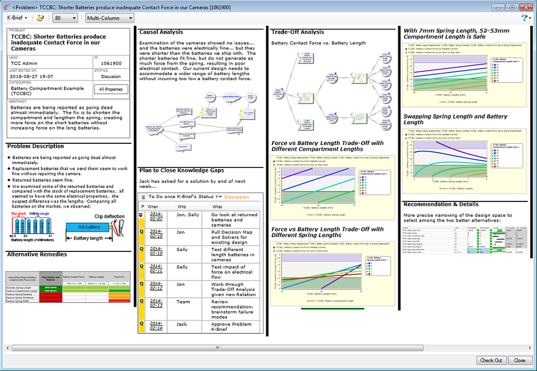This screenshot has width=537, height=371.
Task: Select 'Battery Contact Force' node in causal map
Action: click(210, 97)
